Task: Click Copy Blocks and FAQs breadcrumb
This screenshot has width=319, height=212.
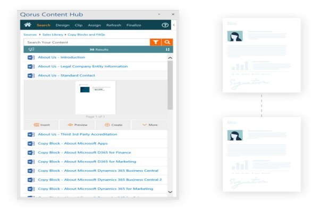Action: pos(86,34)
